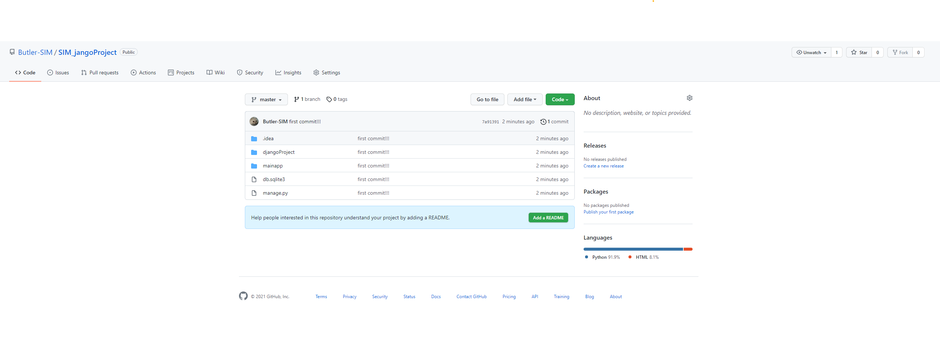Click the first commit!!! message in header row
Screen dimensions: 940x357
point(305,122)
